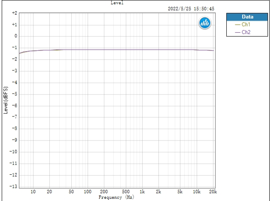The width and height of the screenshot is (280, 201).
Task: Click the 100 Hz frequency axis tick
Action: [88, 192]
